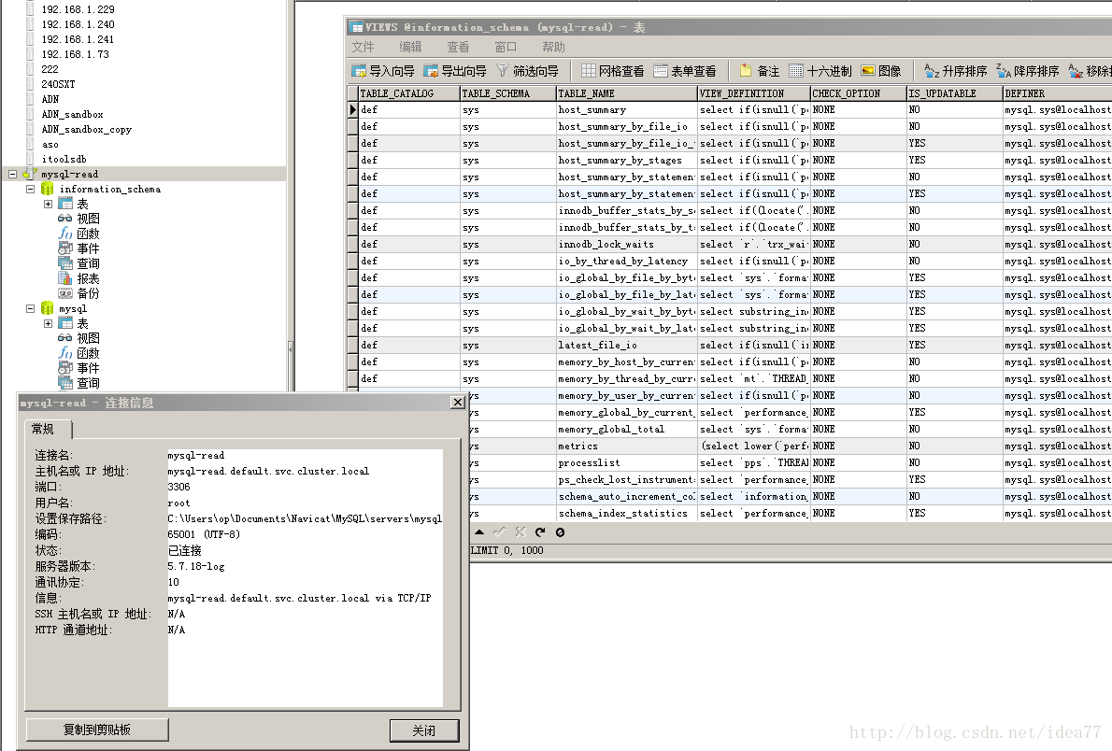Select 查询 under information_schema
Image resolution: width=1112 pixels, height=751 pixels.
(x=78, y=263)
